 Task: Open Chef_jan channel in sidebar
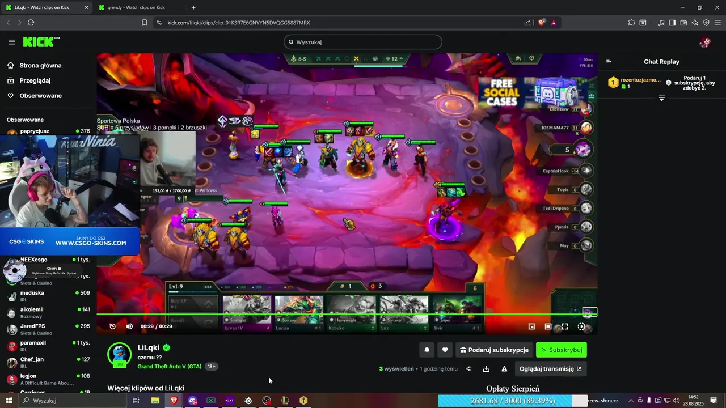pos(48,363)
